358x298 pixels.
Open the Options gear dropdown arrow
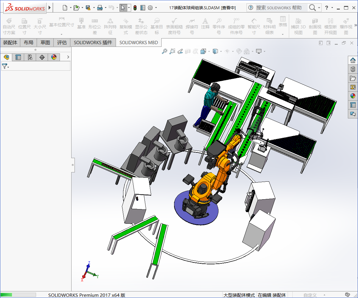coord(156,8)
